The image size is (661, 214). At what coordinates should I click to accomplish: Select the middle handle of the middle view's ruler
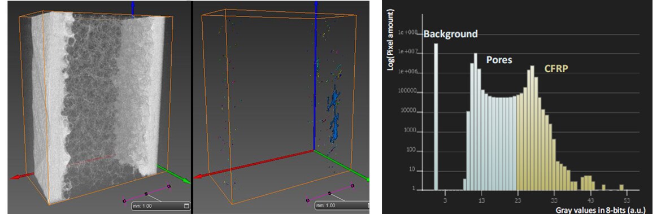(x=330, y=193)
